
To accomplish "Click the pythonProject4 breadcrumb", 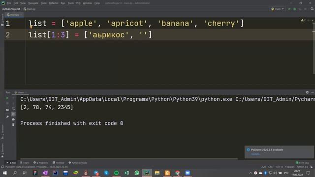I will coord(11,9).
